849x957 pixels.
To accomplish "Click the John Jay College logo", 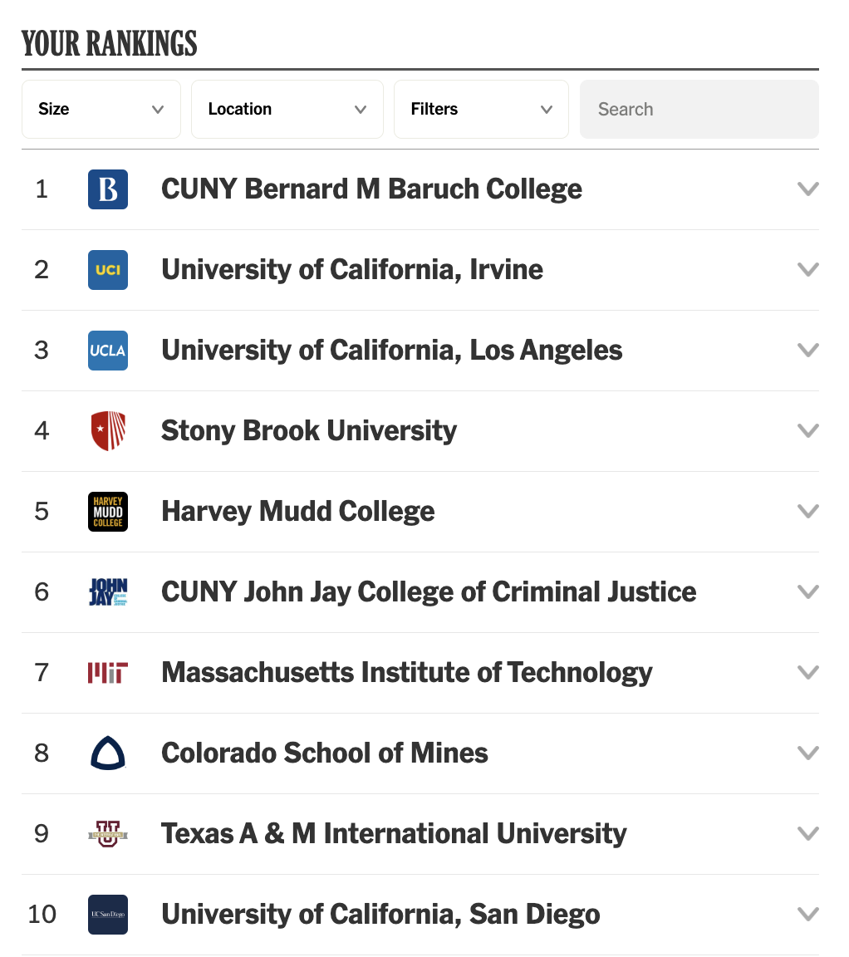I will click(108, 592).
